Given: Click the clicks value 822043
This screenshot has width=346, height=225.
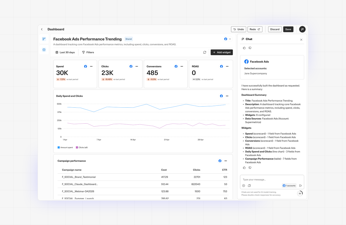Looking at the screenshot, I should coord(196,184).
